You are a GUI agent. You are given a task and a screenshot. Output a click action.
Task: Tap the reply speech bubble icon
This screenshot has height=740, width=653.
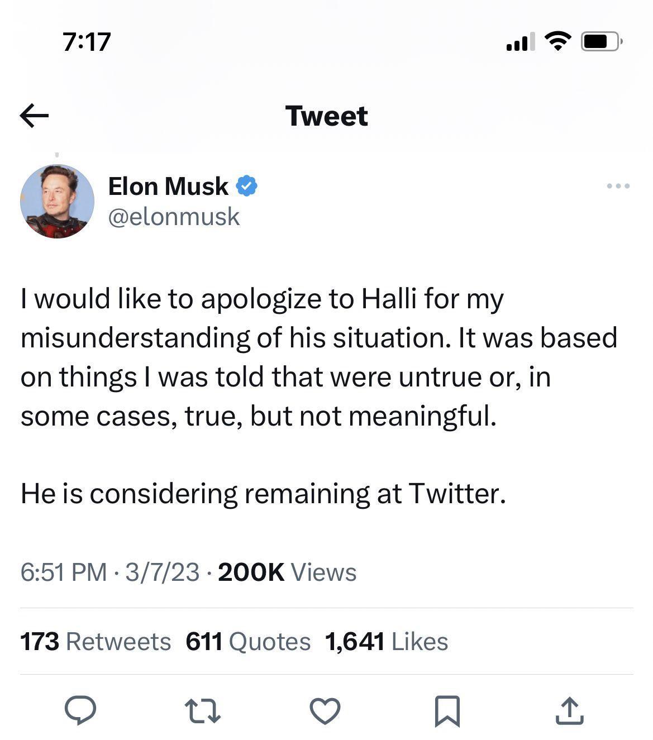(80, 710)
